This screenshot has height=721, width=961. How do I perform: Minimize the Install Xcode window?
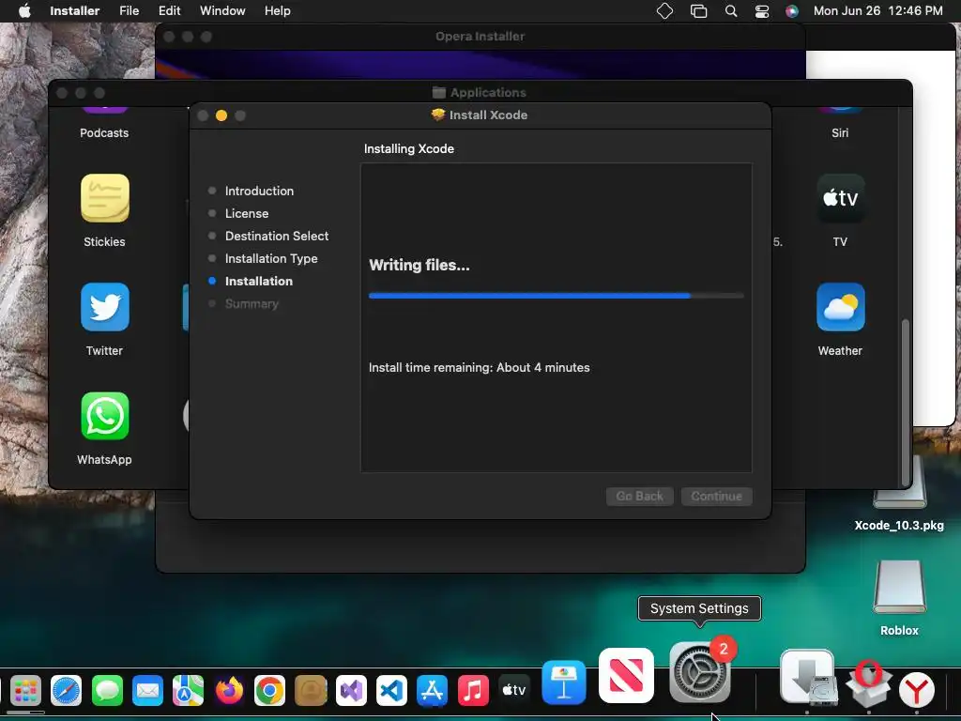click(x=221, y=115)
